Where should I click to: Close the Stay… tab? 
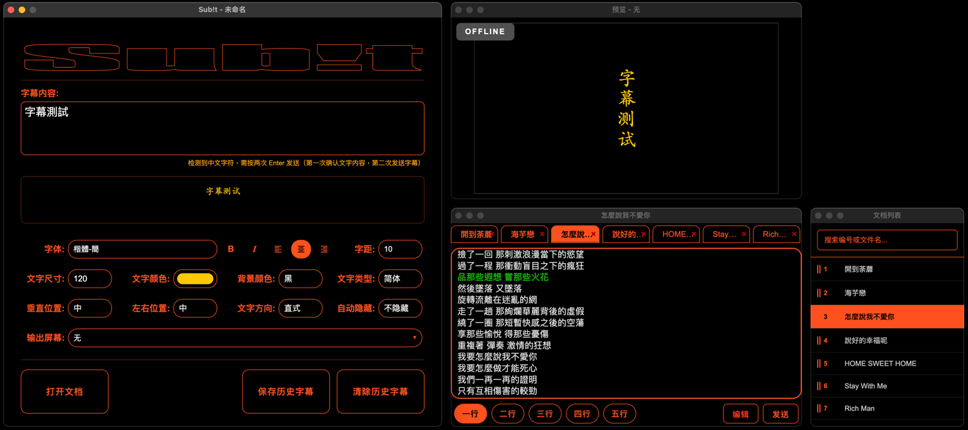tap(744, 235)
